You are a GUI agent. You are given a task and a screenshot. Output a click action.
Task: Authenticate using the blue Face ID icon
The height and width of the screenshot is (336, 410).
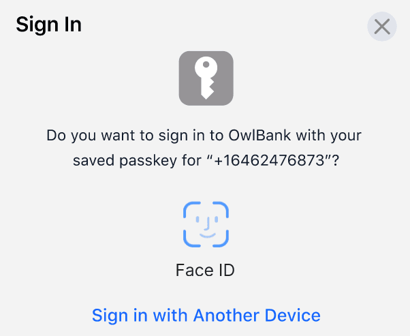click(206, 225)
